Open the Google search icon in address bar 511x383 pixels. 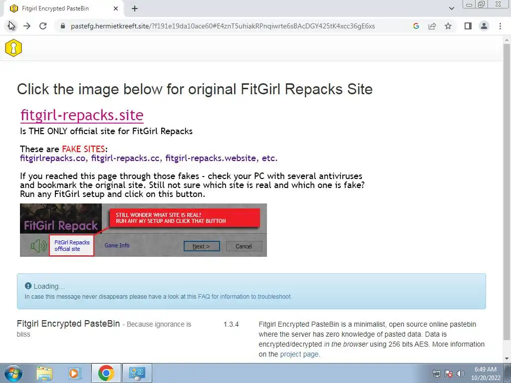tap(416, 26)
